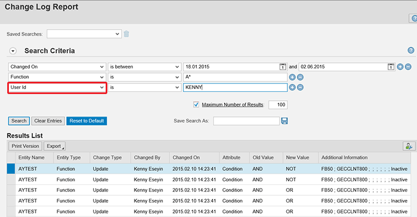
Task: Select the first AYTEST result row selector
Action: pyautogui.click(x=11, y=169)
